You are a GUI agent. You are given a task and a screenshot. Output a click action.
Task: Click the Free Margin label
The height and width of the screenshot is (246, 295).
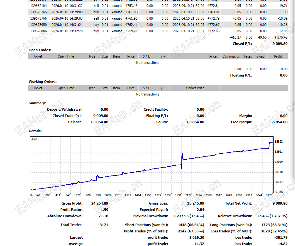point(241,122)
